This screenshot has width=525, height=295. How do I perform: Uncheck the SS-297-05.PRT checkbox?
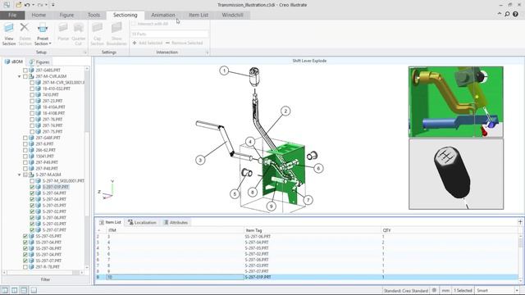coord(25,236)
